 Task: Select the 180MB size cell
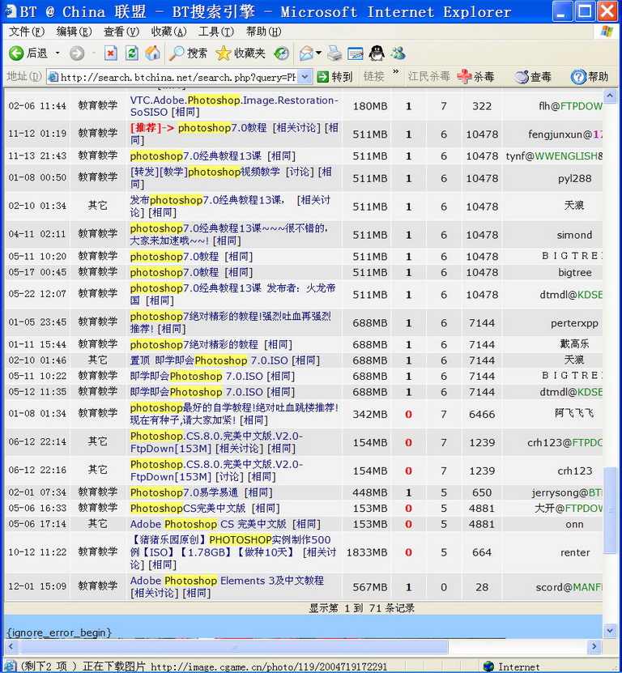coord(370,106)
